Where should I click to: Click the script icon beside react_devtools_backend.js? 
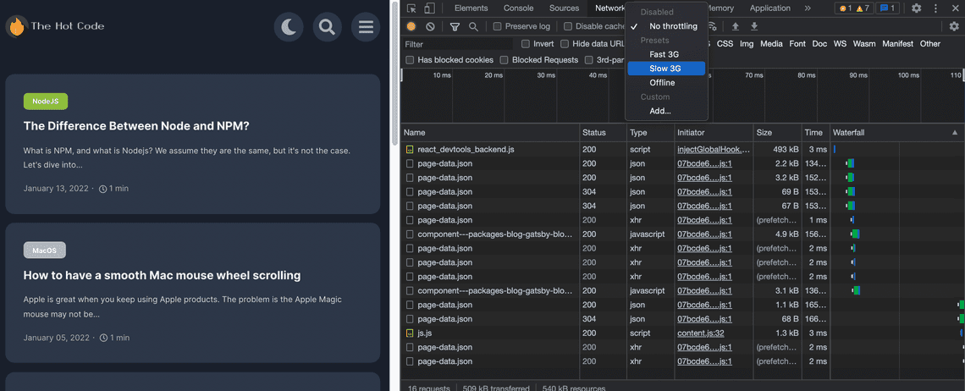click(x=409, y=150)
